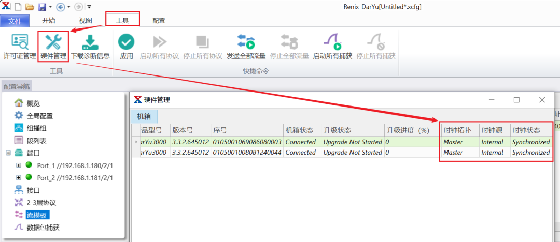
Task: Open the quick access toolbar dropdown arrow
Action: point(89,7)
